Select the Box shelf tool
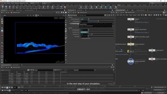 point(3,7)
